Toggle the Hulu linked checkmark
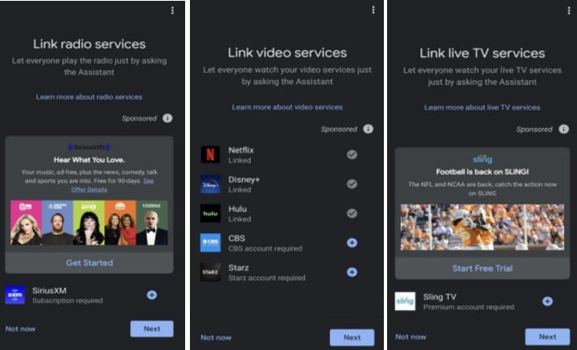 pos(352,213)
